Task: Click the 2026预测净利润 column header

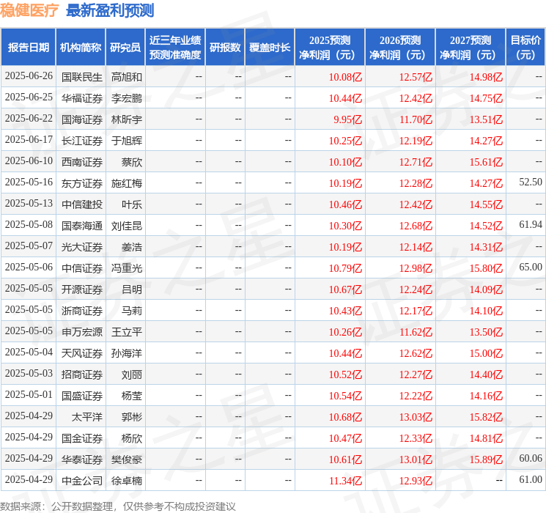Action: pyautogui.click(x=400, y=48)
